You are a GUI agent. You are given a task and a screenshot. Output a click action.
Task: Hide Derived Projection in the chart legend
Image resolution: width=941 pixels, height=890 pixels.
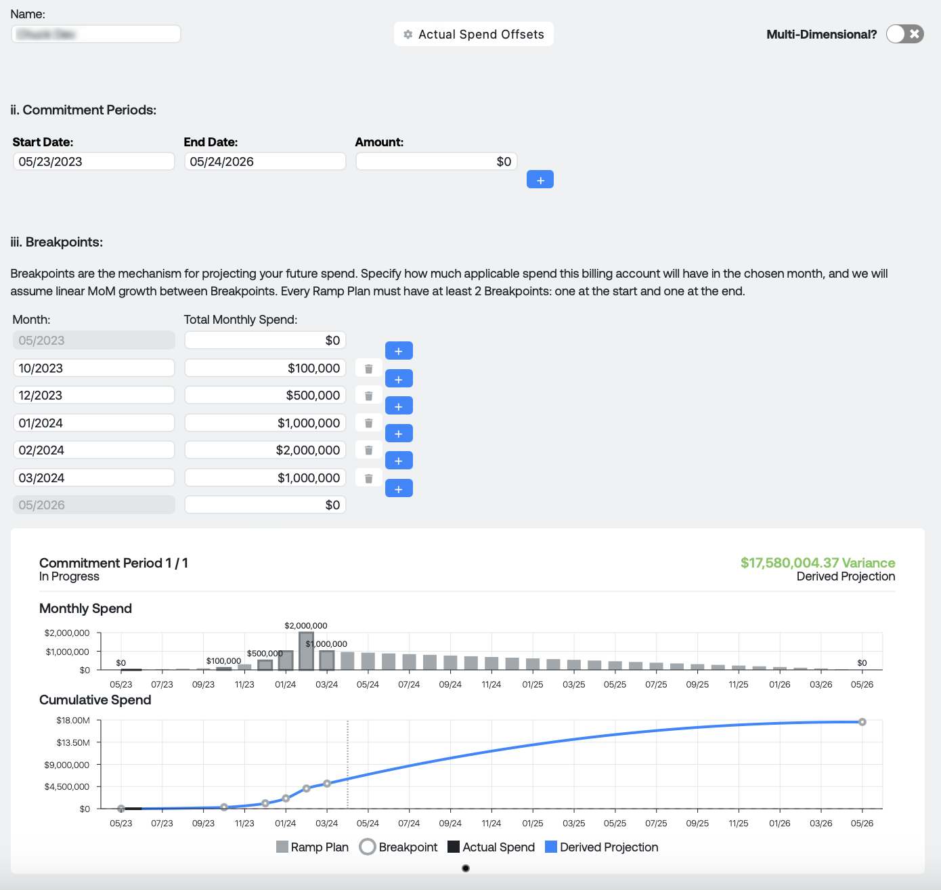(x=601, y=847)
